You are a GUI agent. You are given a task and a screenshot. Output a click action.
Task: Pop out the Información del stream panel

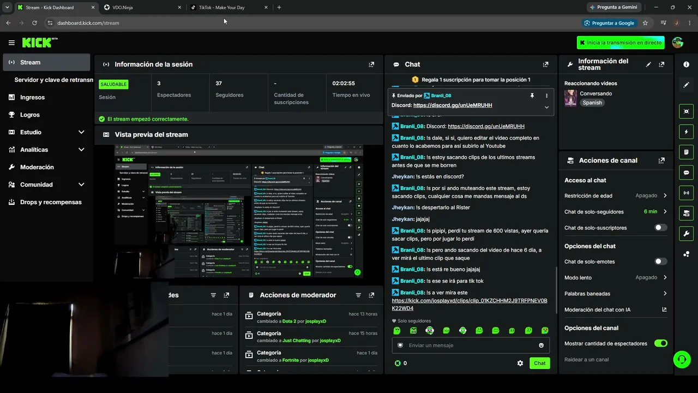click(661, 64)
